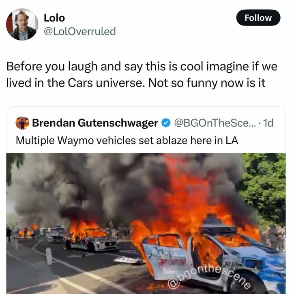Open the @LolOverruled handle link
Viewport: 292px width, 294px height.
80,31
